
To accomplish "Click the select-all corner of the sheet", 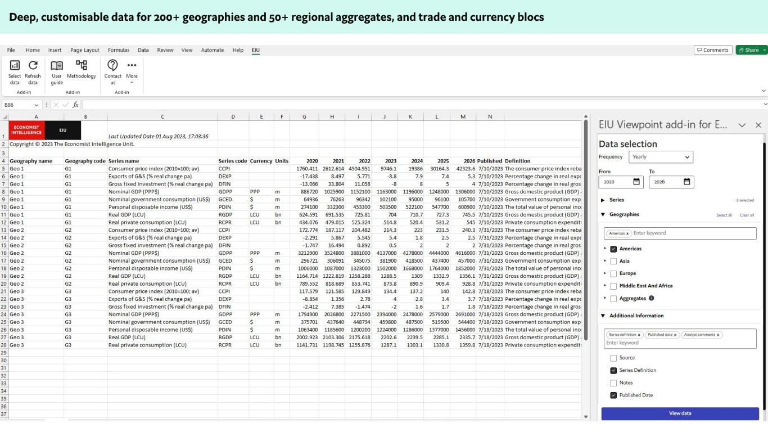I will pos(4,116).
